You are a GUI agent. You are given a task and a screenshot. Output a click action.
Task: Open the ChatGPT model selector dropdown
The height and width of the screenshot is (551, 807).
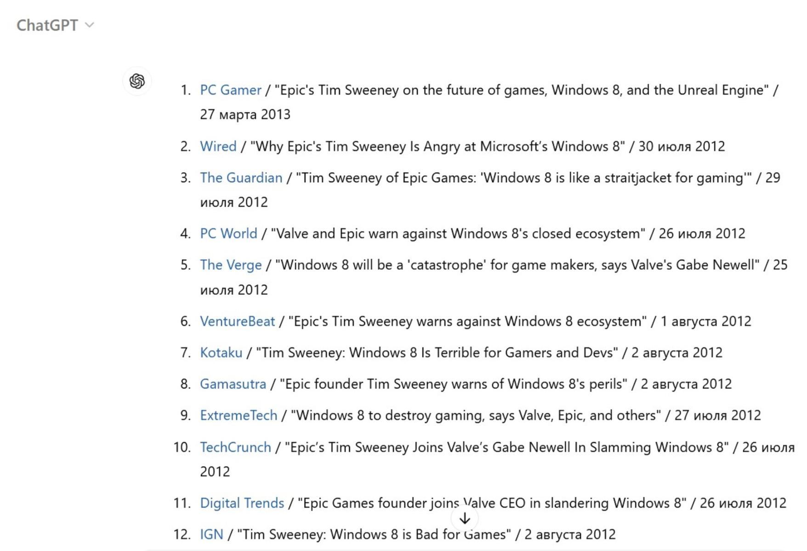point(55,25)
